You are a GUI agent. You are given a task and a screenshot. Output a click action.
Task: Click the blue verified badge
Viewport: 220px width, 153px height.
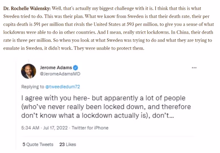76,68
